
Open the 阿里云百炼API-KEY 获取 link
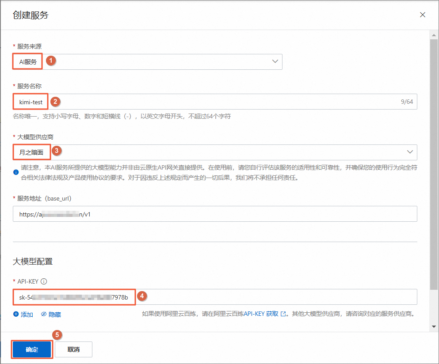coord(264,314)
